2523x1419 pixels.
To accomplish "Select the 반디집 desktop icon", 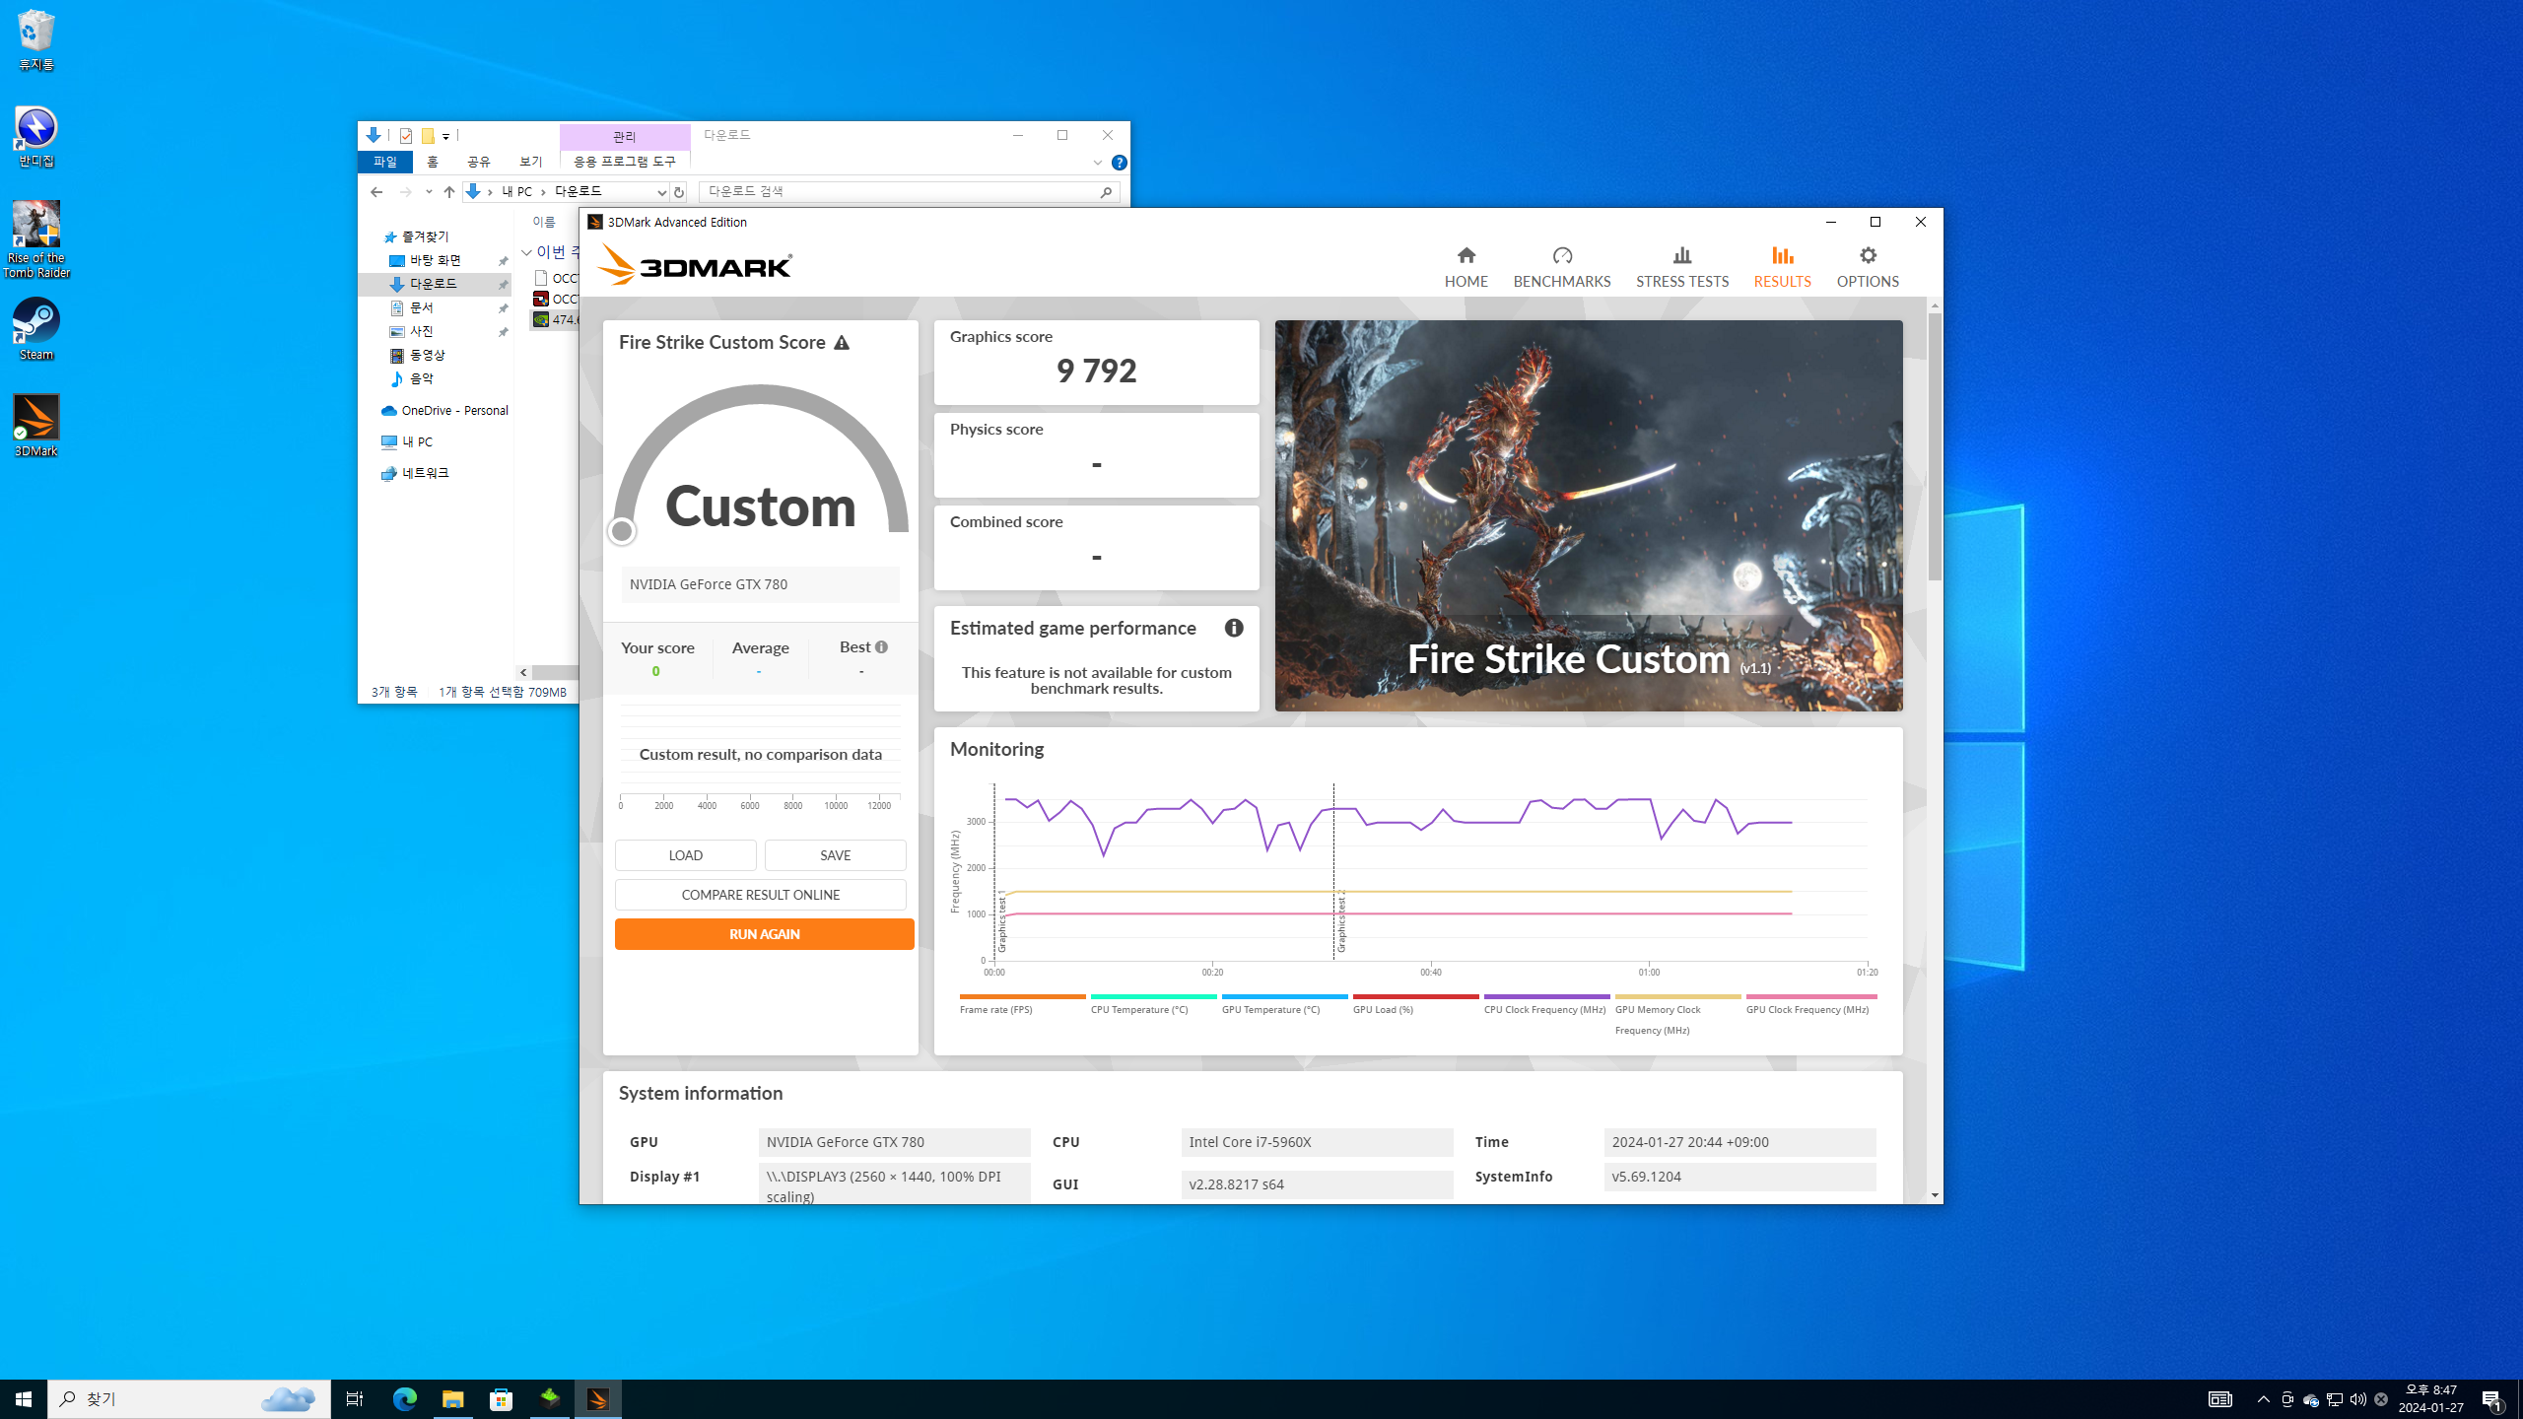I will coord(36,136).
